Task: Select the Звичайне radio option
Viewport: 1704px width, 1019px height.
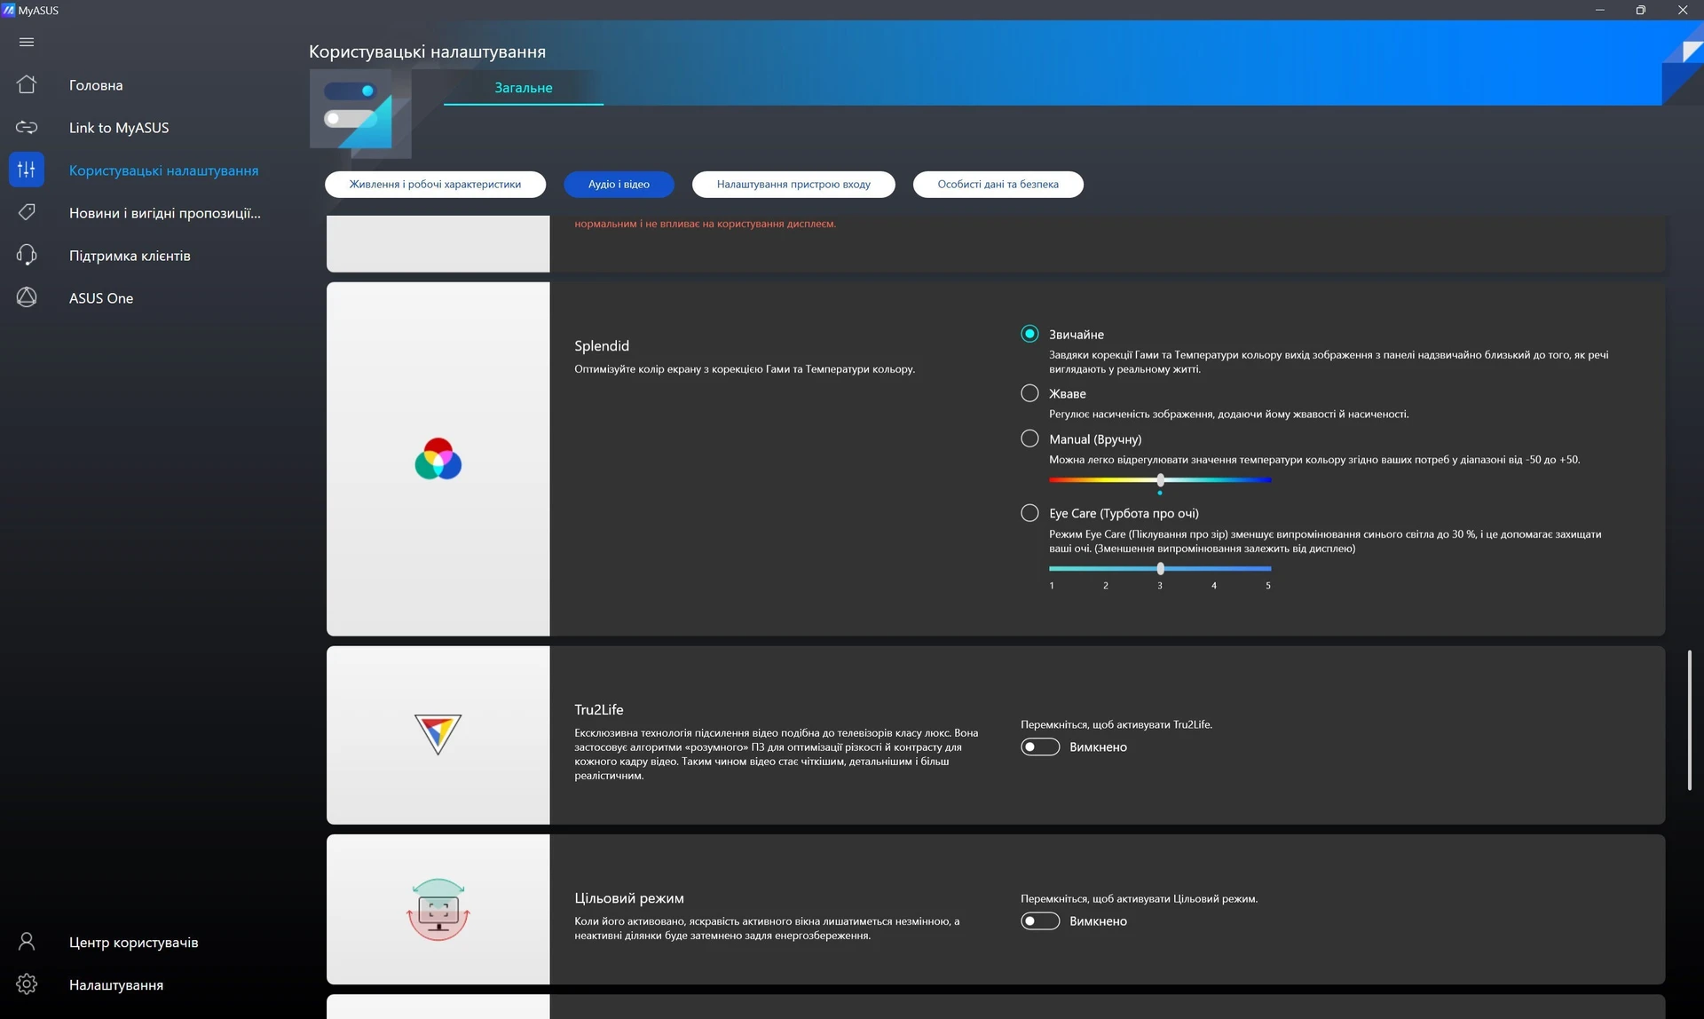Action: 1029,334
